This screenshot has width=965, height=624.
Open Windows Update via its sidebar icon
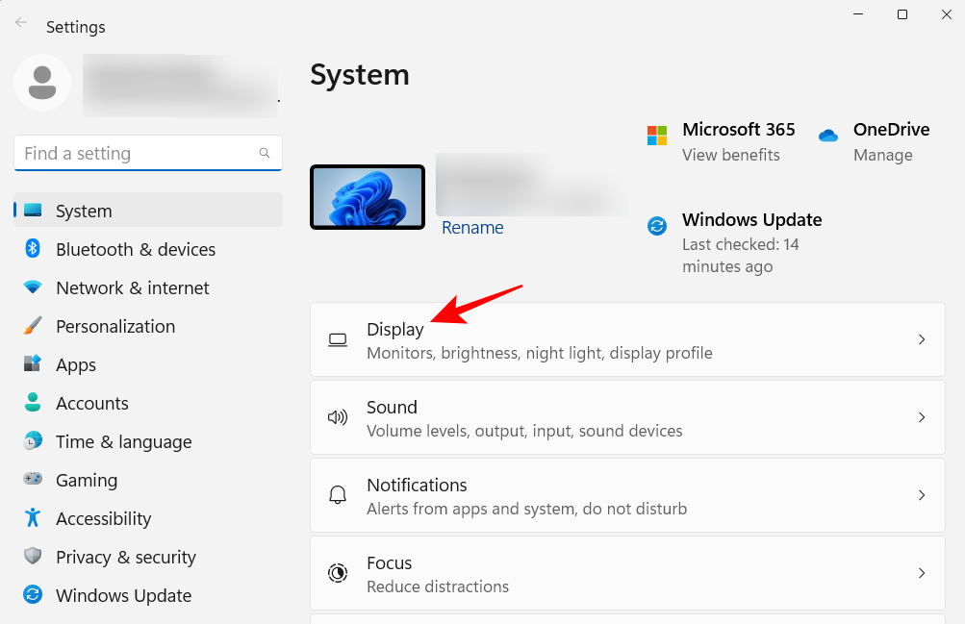point(33,595)
